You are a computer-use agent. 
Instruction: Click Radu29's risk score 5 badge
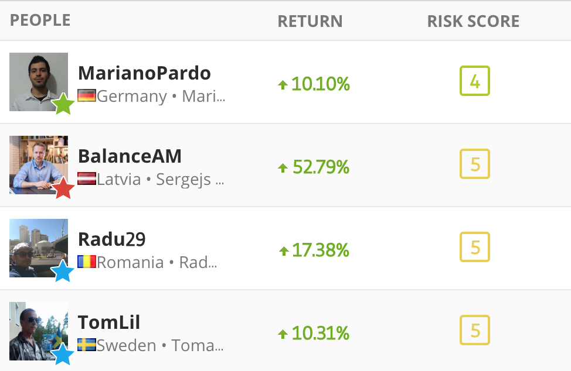point(475,247)
